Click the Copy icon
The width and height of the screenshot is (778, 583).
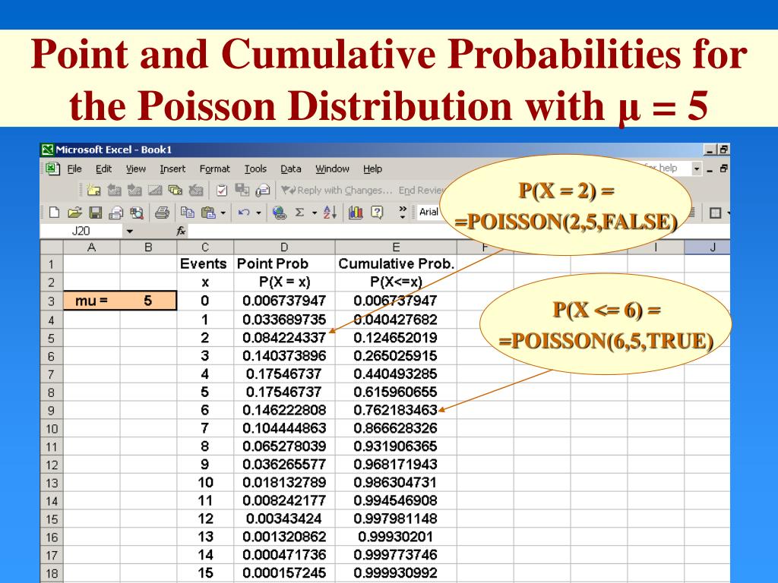pos(187,213)
